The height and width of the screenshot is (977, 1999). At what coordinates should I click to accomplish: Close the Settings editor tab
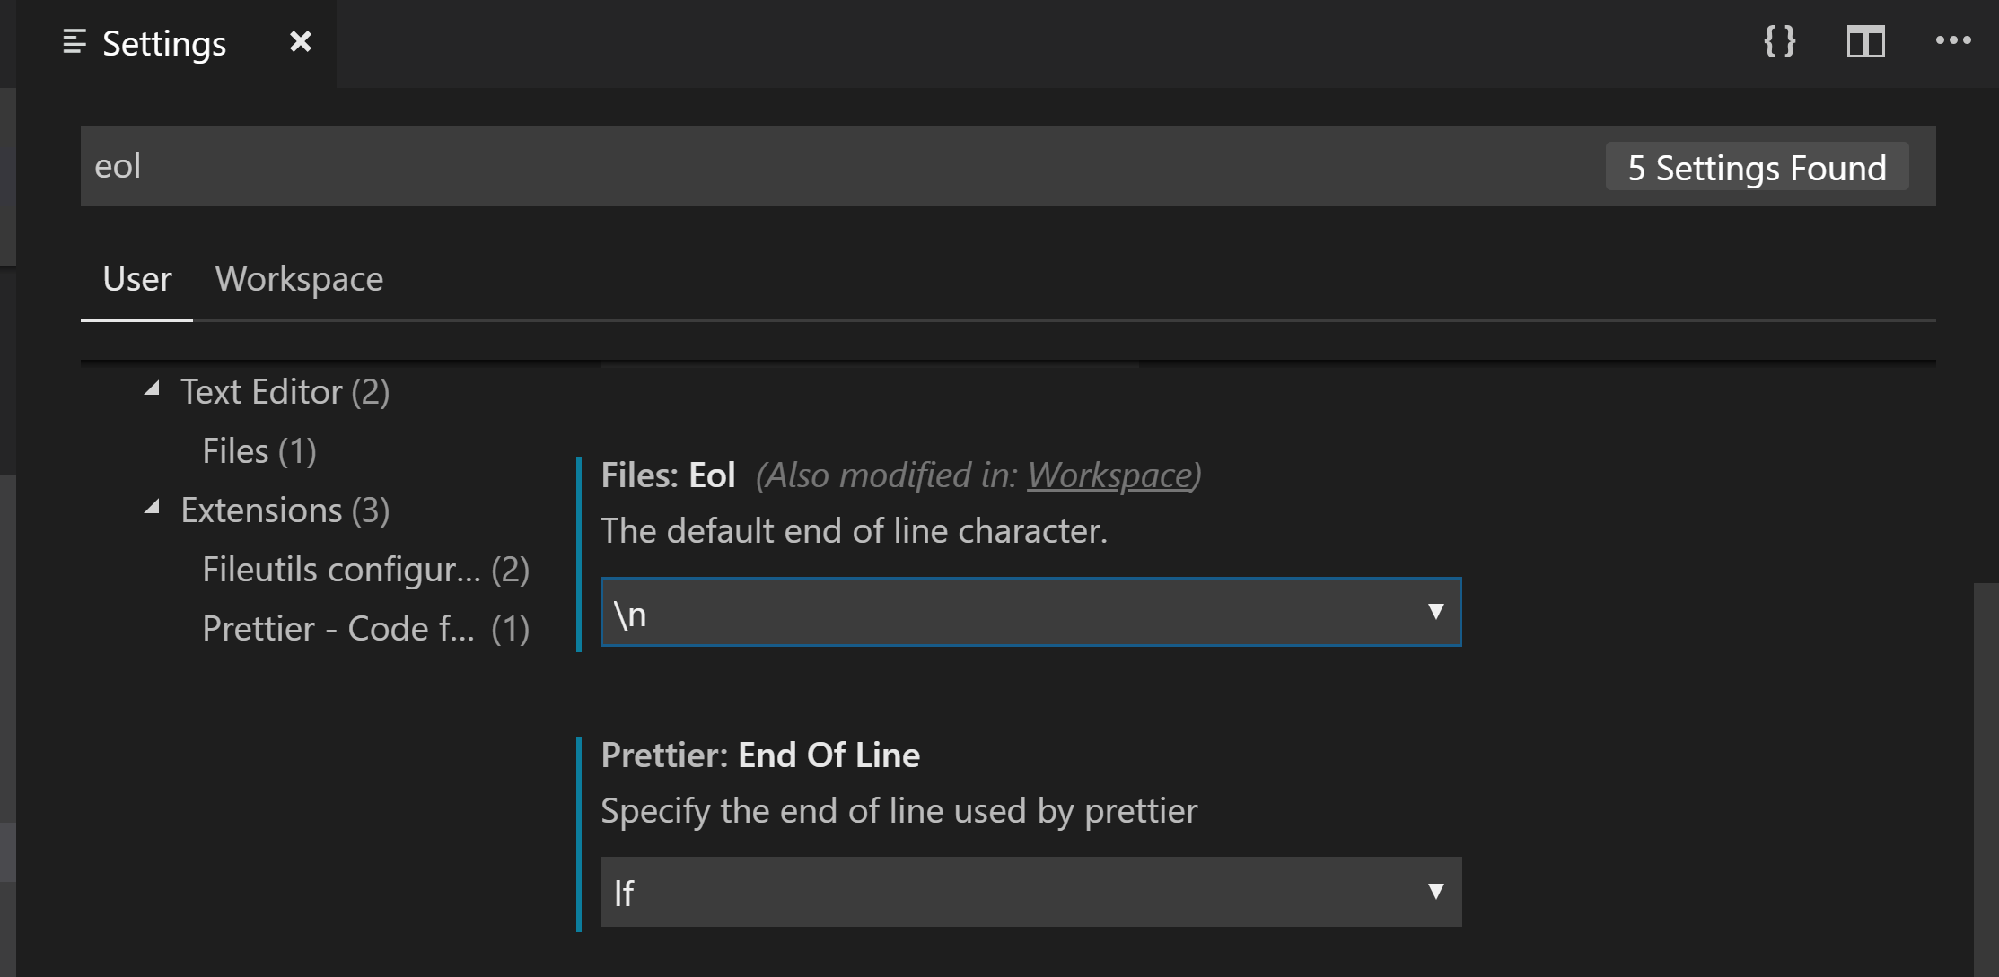point(300,41)
